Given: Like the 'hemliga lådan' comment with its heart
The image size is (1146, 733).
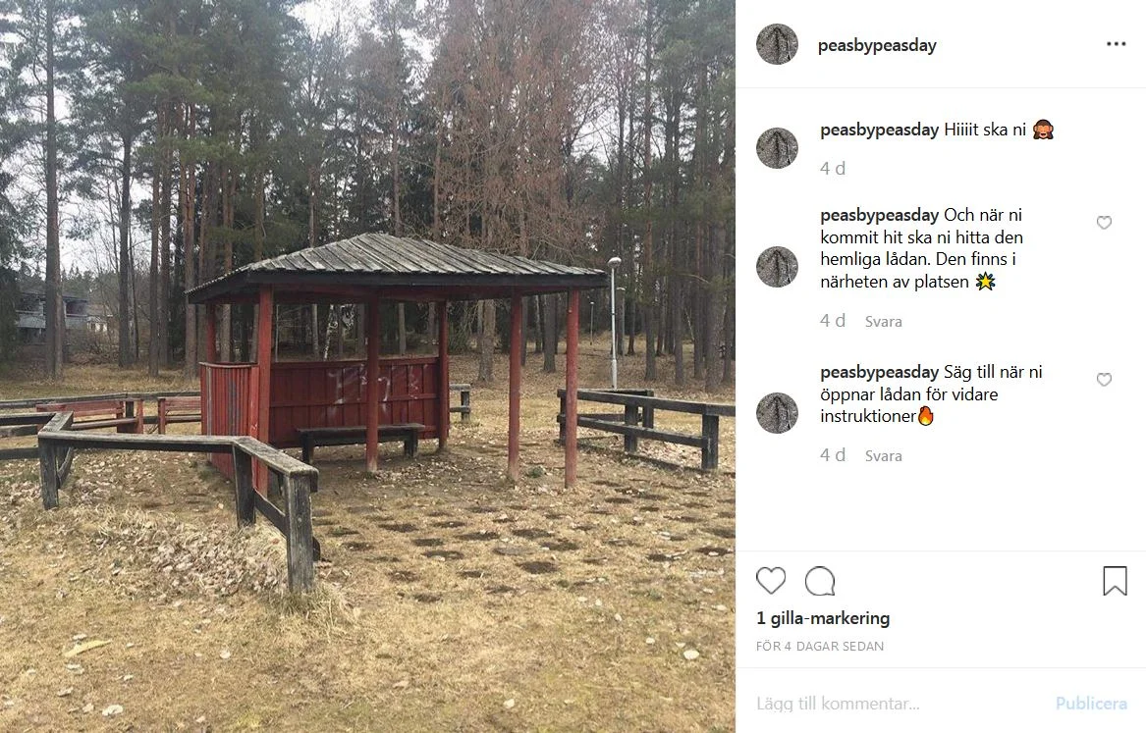Looking at the screenshot, I should click(x=1104, y=223).
